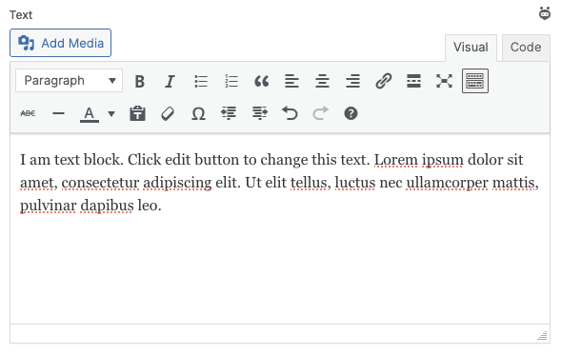Increase the paragraph indent
561x355 pixels.
(x=259, y=113)
